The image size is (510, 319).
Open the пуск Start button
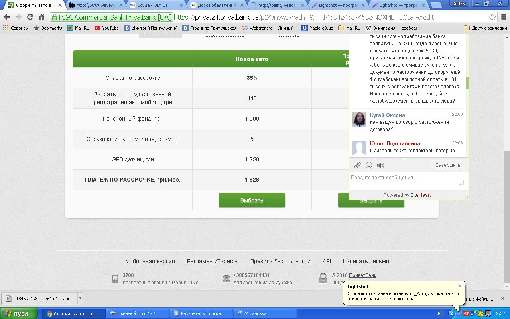(x=20, y=313)
